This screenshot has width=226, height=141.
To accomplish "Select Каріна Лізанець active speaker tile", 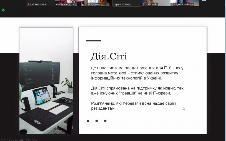I will click(127, 3).
